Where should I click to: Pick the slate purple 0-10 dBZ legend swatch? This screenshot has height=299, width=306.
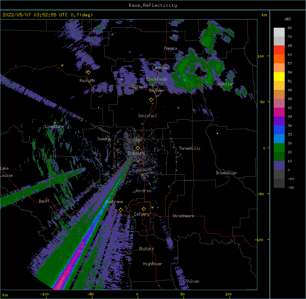[x=279, y=165]
